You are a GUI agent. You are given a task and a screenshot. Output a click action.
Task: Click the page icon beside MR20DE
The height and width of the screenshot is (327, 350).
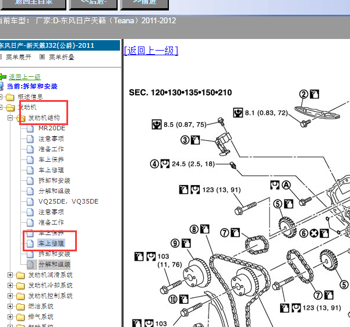pos(30,129)
